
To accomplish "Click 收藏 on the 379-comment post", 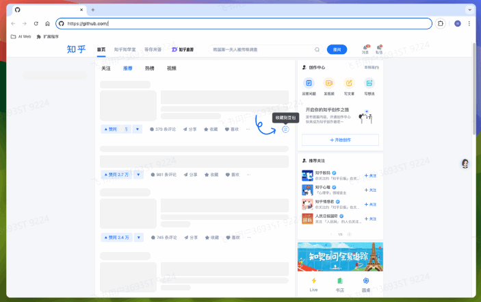I will [211, 129].
